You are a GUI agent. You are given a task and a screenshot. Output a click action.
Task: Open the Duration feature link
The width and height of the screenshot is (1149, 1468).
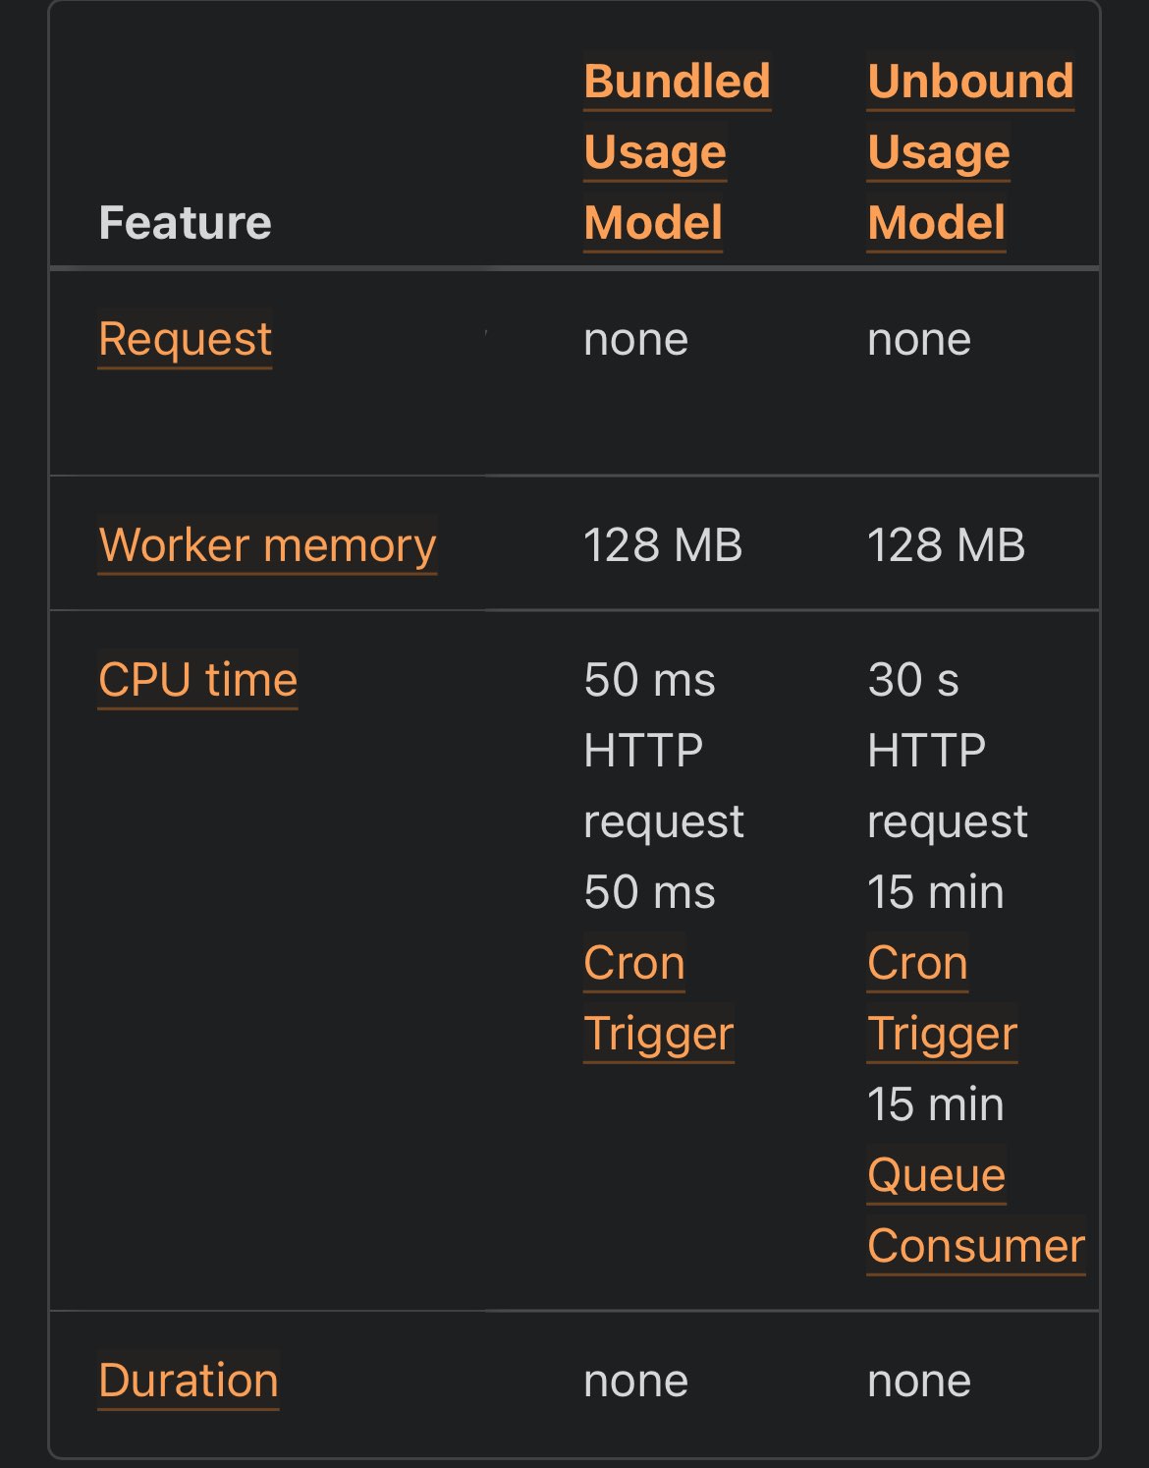[188, 1380]
